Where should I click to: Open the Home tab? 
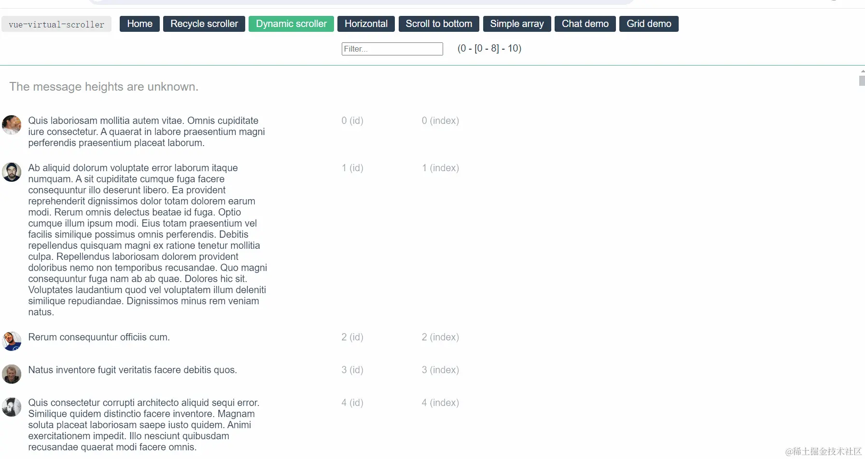[x=140, y=24]
